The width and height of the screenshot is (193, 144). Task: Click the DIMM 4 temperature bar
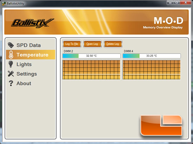click(x=152, y=56)
